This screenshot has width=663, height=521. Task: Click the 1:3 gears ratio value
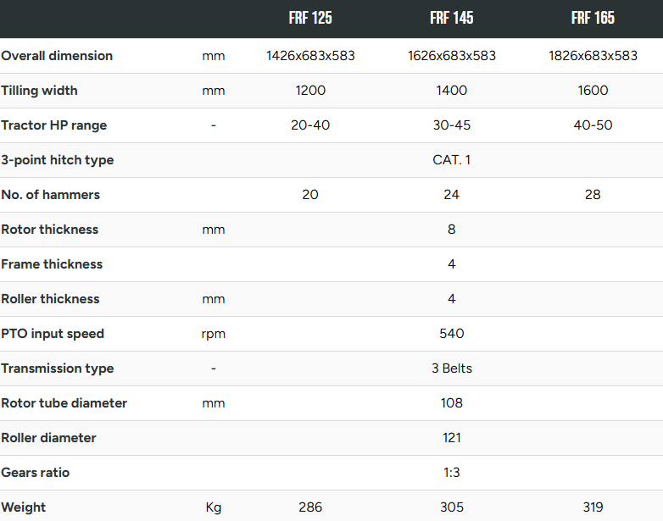[452, 473]
